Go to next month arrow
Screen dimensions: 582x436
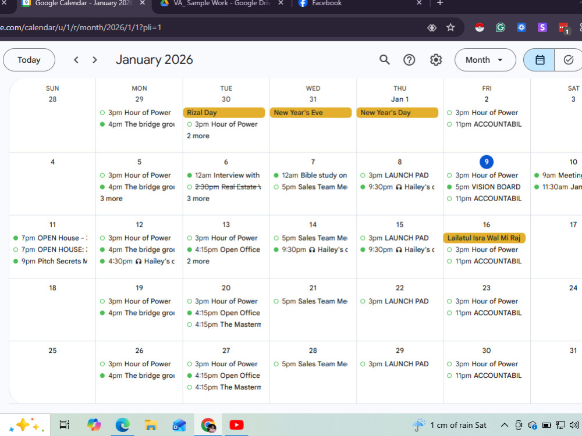click(95, 60)
